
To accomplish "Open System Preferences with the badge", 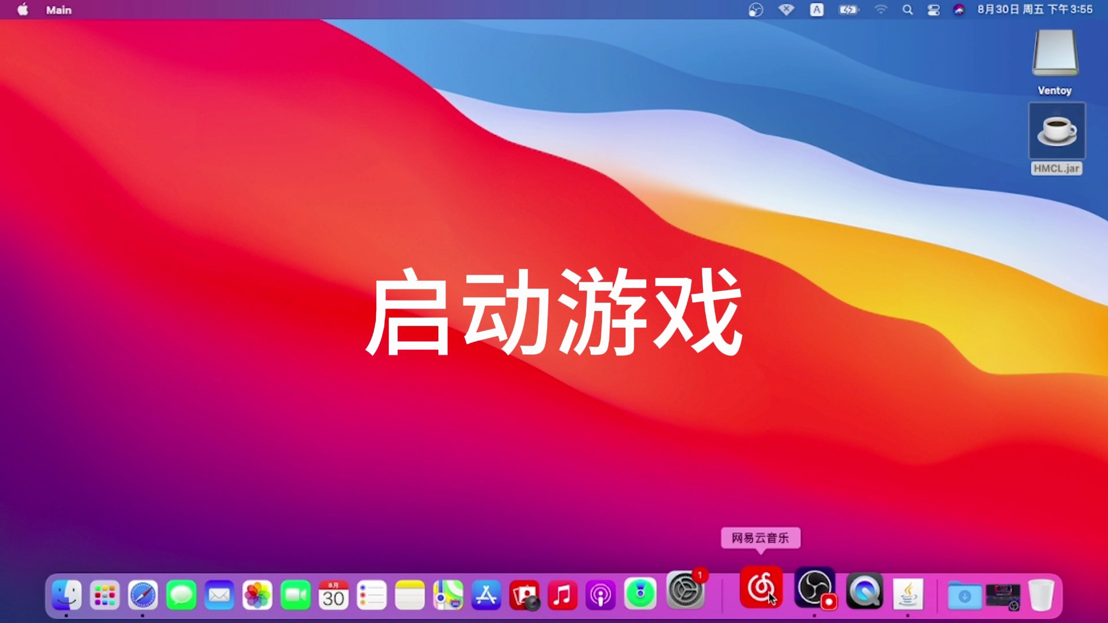I will tap(685, 591).
